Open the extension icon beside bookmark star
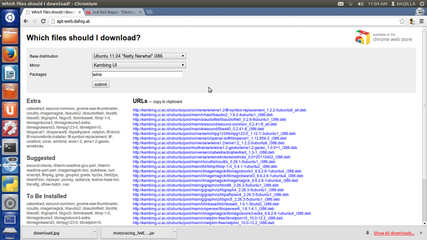This screenshot has height=240, width=427. click(x=412, y=21)
